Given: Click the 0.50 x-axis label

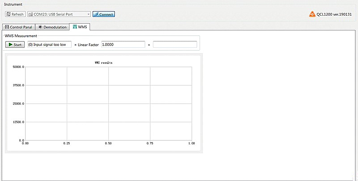Looking at the screenshot, I should pyautogui.click(x=108, y=144).
